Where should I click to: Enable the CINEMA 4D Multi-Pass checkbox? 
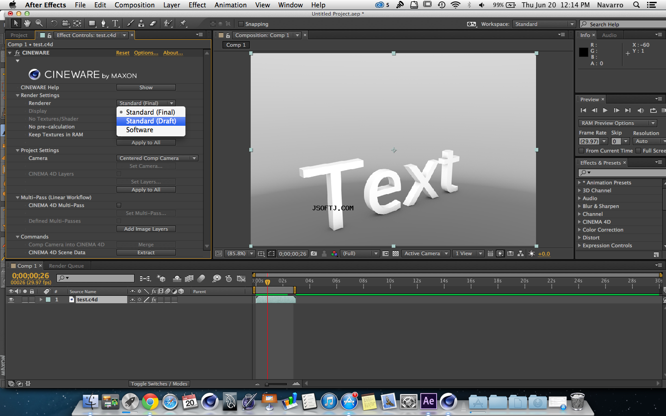(119, 205)
